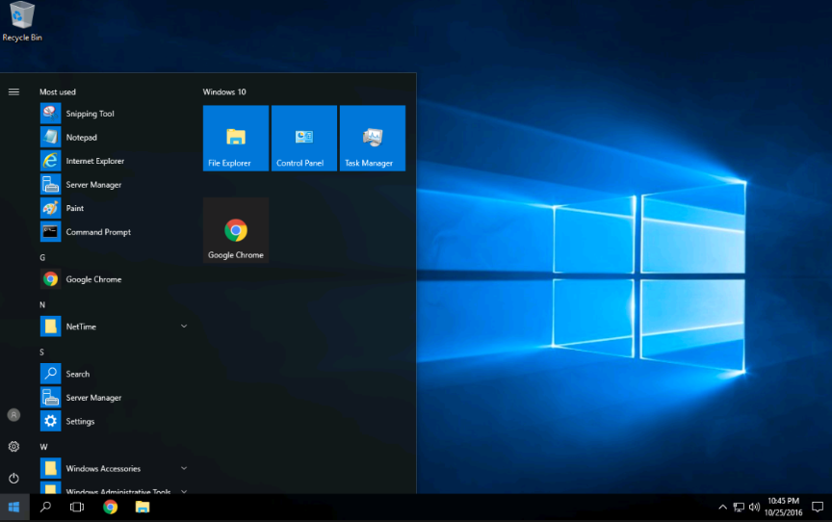The image size is (832, 522).
Task: Click the 'Most used' heading
Action: coord(58,91)
